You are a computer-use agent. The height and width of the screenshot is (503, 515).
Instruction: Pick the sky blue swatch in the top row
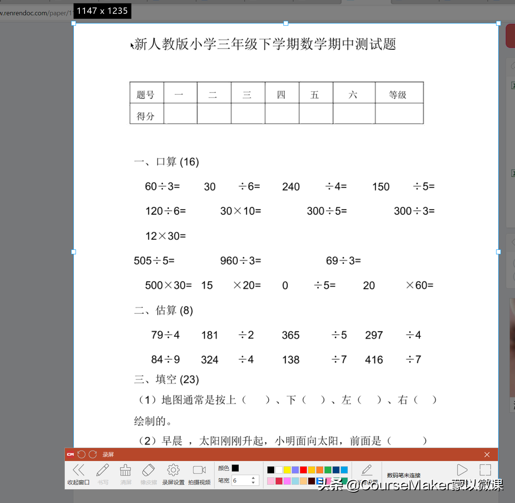click(x=344, y=470)
